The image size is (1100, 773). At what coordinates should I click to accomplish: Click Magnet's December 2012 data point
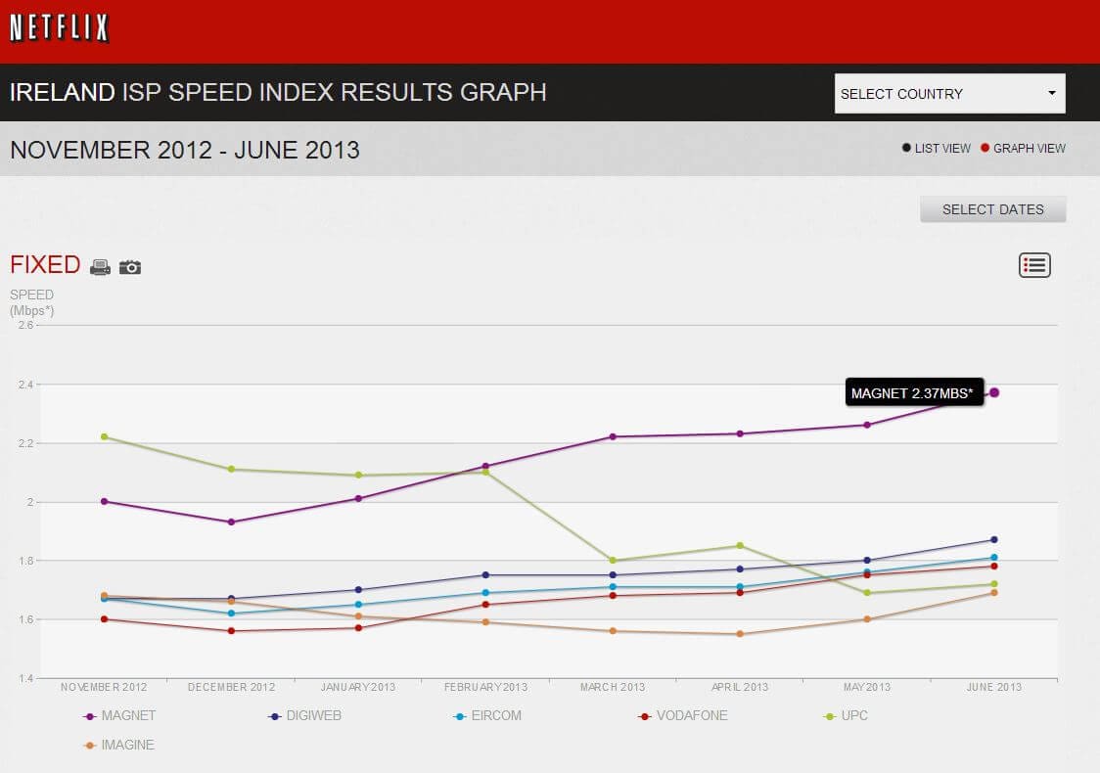pyautogui.click(x=232, y=522)
